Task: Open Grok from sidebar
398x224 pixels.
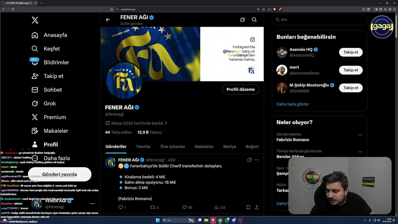Action: [x=44, y=104]
